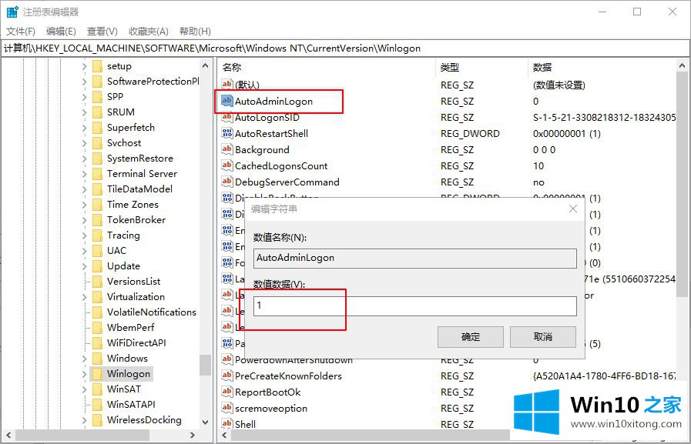Click the folder icon of the Windows key
This screenshot has width=691, height=444.
click(97, 359)
